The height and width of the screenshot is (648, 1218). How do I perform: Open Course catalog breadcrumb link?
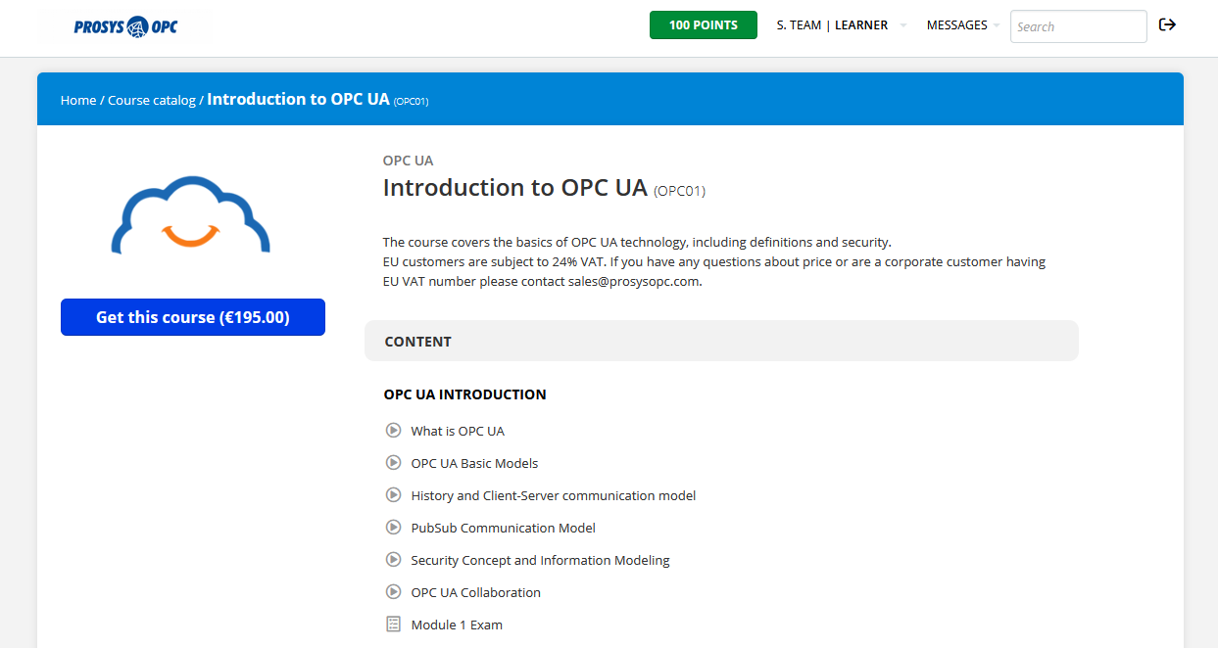[x=152, y=100]
